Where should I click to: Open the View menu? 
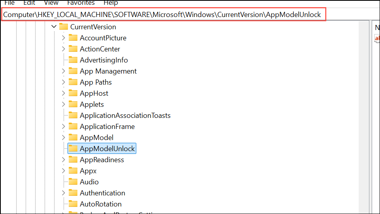(51, 3)
